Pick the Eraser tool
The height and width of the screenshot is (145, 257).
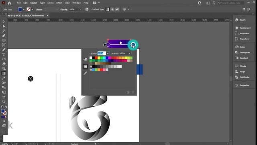pos(4,64)
